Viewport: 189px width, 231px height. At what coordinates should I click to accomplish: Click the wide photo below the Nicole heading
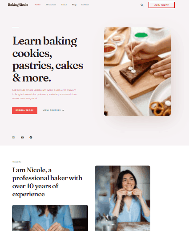pos(50,218)
